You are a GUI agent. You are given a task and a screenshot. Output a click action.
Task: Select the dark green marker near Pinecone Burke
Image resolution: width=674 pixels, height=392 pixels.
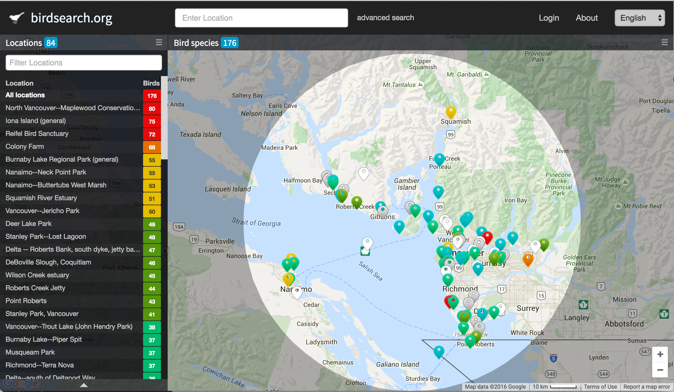544,245
